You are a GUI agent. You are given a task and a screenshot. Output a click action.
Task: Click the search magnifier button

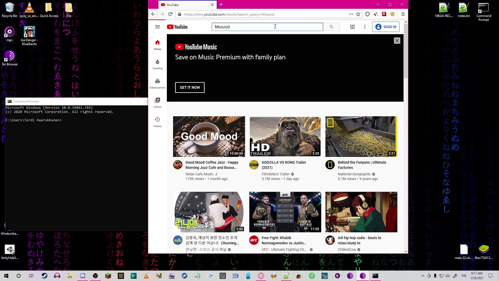pyautogui.click(x=331, y=27)
